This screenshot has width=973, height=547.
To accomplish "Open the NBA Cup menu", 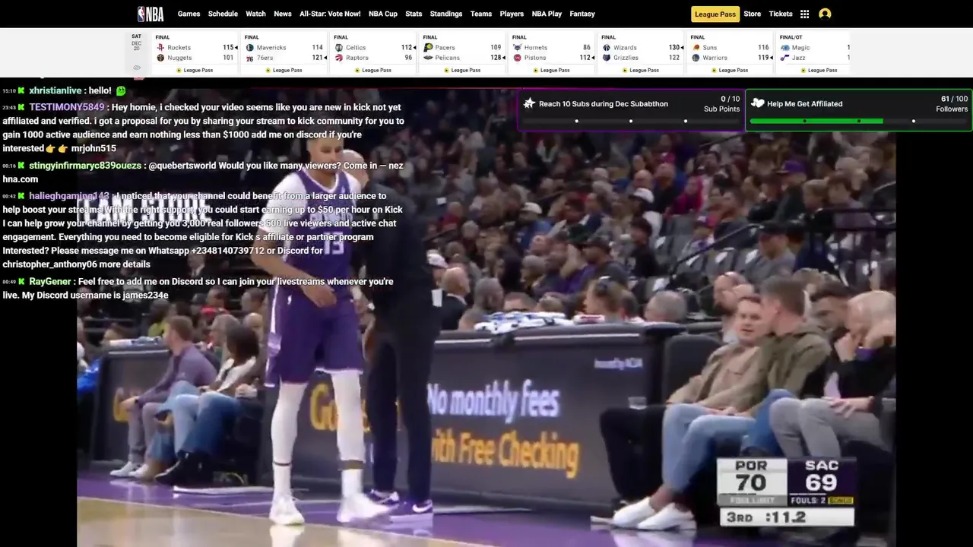I will 383,14.
